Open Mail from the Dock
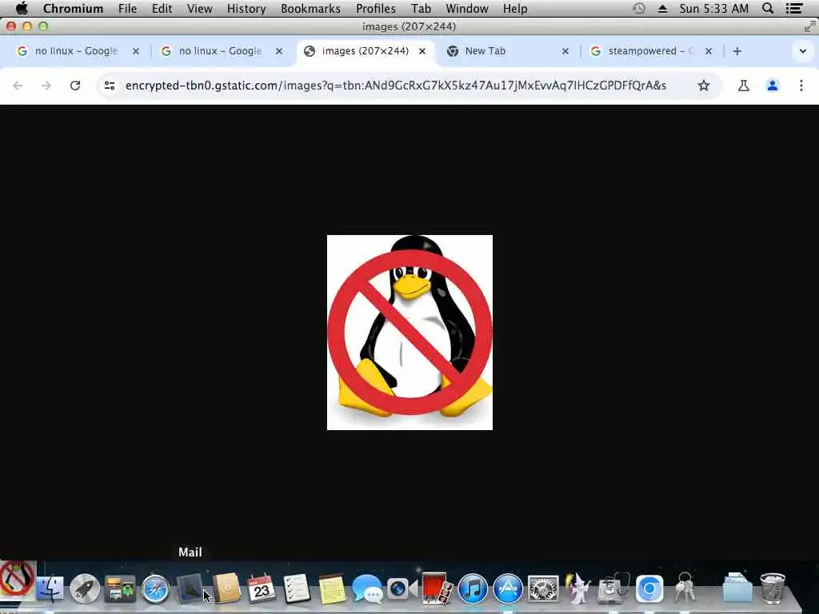The image size is (819, 614). pyautogui.click(x=190, y=589)
